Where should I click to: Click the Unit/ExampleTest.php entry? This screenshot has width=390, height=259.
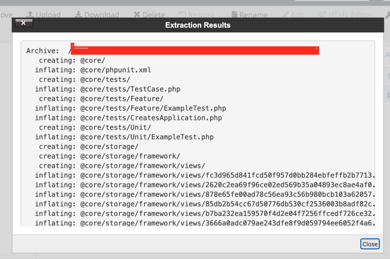click(147, 137)
